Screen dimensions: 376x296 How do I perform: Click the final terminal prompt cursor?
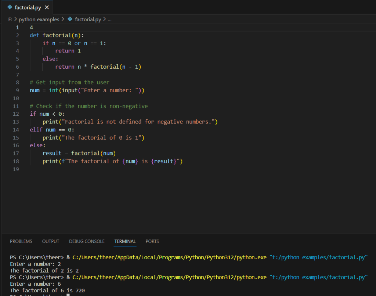click(68, 295)
